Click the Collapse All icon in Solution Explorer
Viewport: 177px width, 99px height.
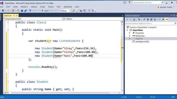(151, 20)
